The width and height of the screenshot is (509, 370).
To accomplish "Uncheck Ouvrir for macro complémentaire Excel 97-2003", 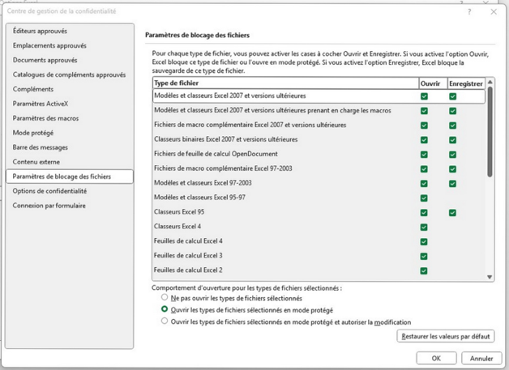I will 424,169.
